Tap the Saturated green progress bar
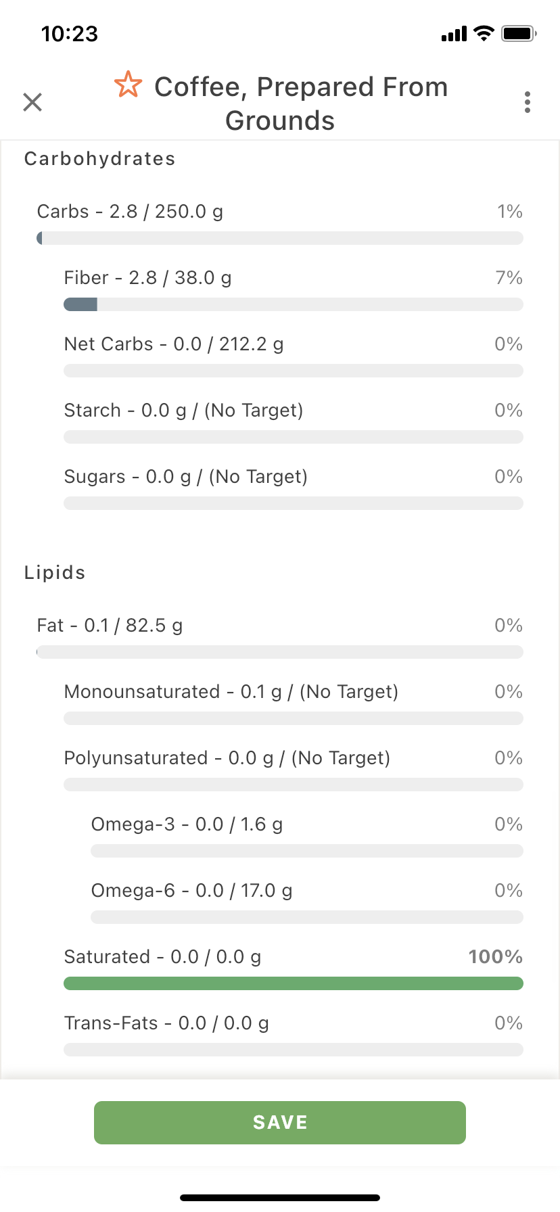Viewport: 560px width, 1212px height. tap(294, 983)
